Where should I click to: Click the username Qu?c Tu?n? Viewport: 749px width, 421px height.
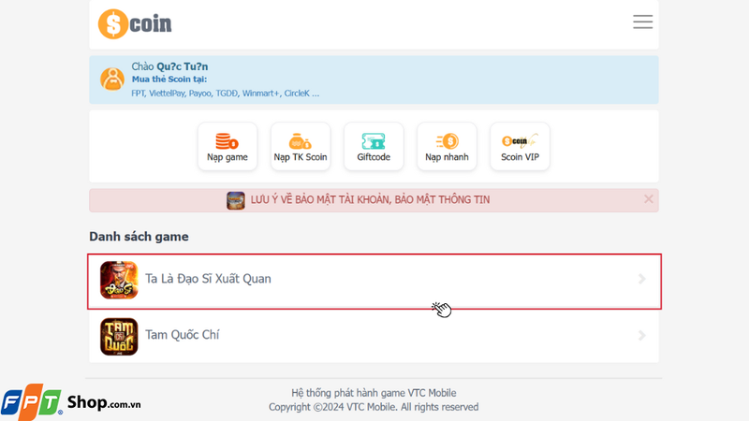[182, 66]
